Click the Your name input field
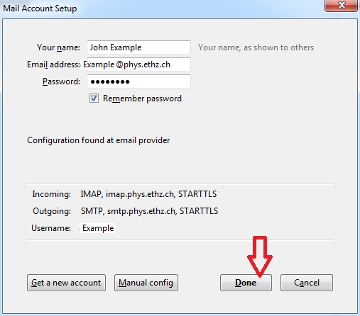Screen dimensions: 360x316 click(x=138, y=47)
